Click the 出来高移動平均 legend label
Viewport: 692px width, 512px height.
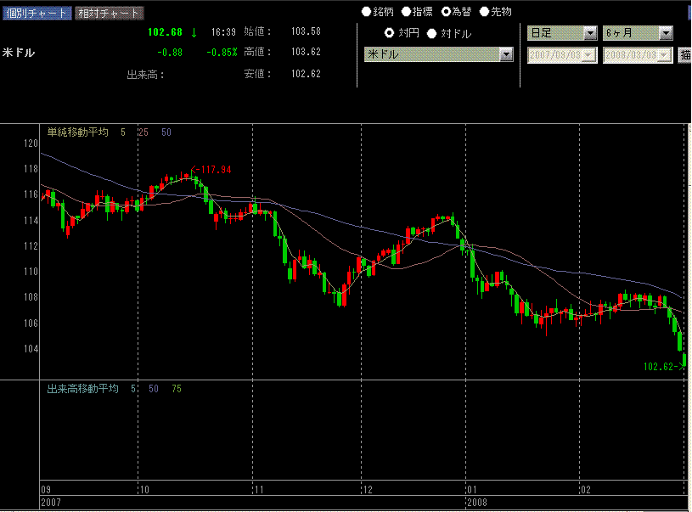[x=83, y=388]
